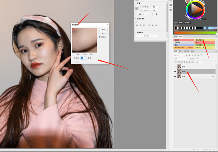
Task: Zoom in the blur preview magnifier
Action: tap(91, 55)
